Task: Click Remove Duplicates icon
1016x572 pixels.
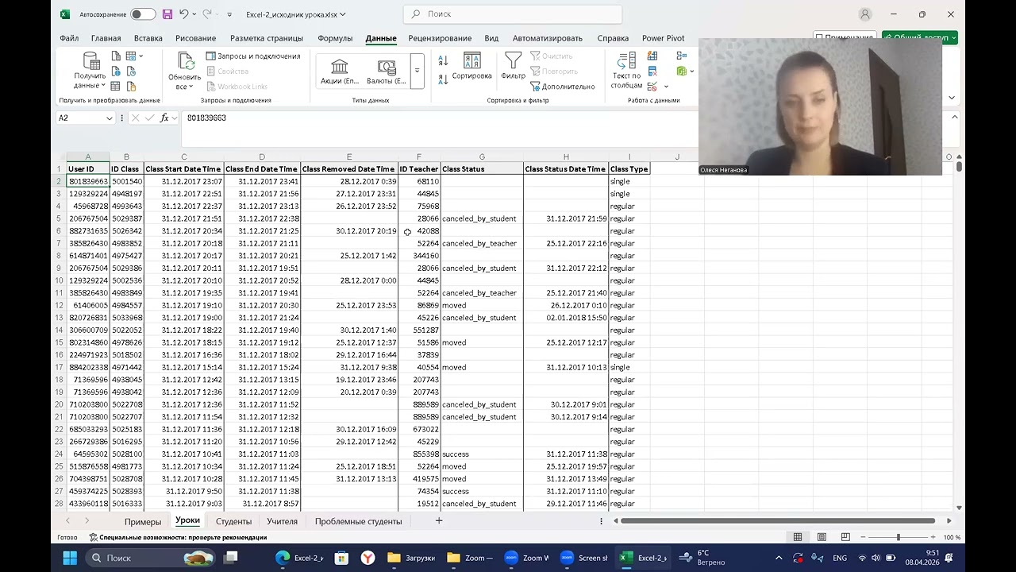Action: pyautogui.click(x=652, y=71)
